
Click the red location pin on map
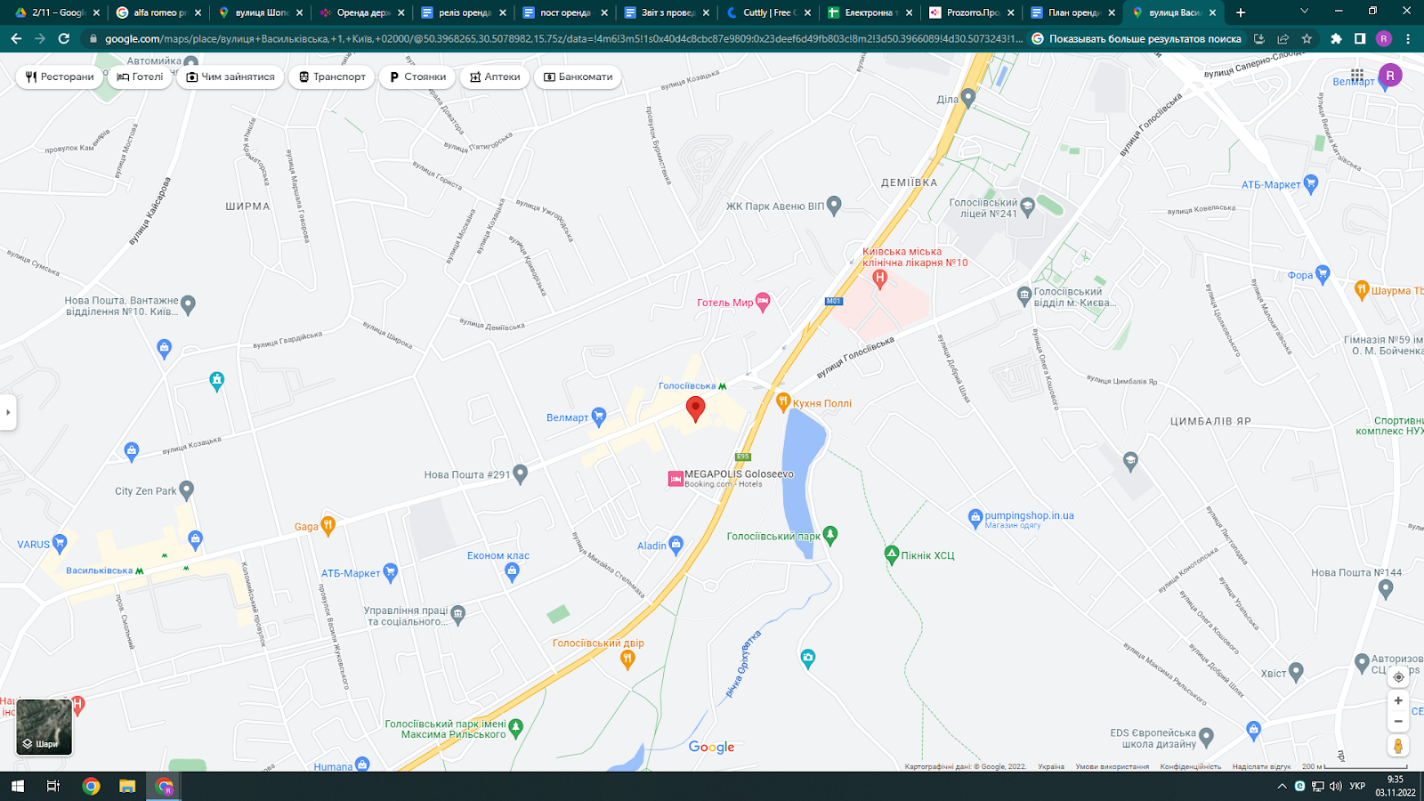[696, 409]
